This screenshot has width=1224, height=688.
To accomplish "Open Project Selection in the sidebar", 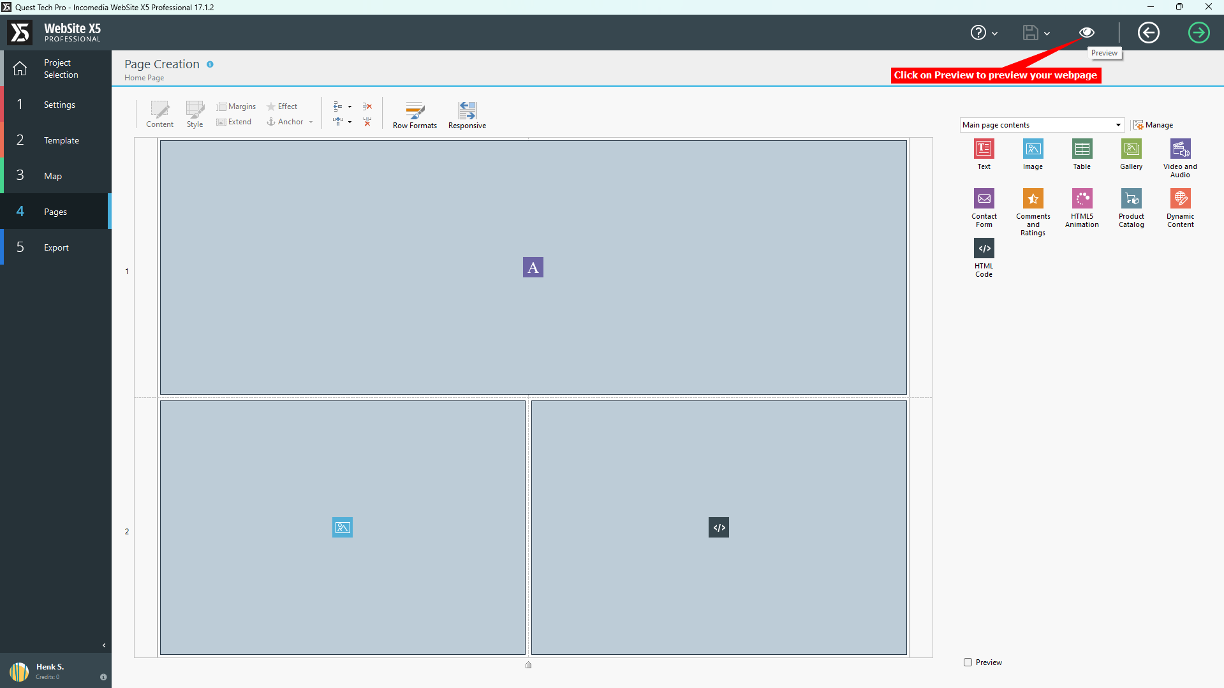I will point(55,69).
